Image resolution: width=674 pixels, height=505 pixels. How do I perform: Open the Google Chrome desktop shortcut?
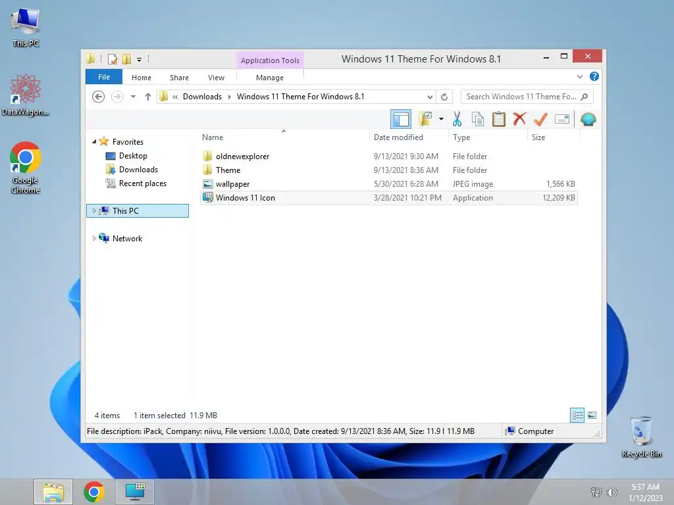coord(26,168)
